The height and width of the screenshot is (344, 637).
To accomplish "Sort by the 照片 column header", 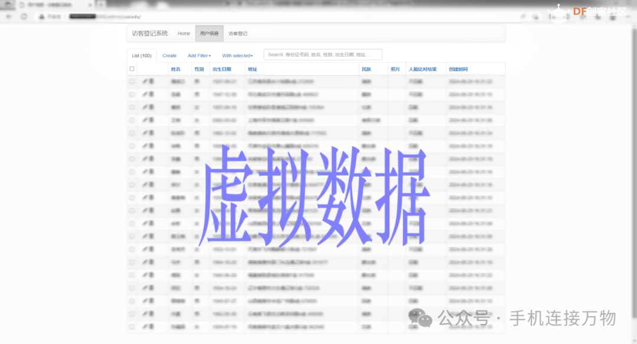I will (x=395, y=70).
